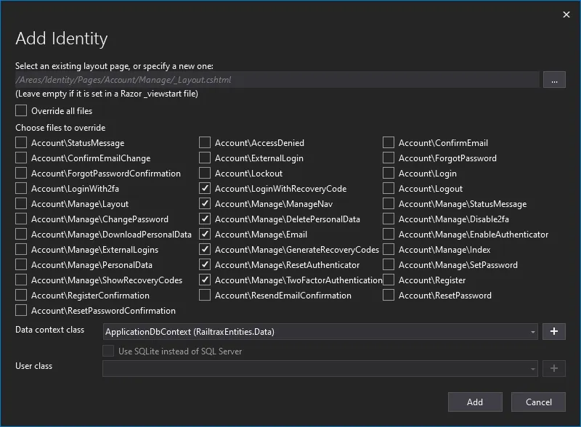The image size is (581, 427).
Task: Click the 'User class' label
Action: tap(33, 366)
